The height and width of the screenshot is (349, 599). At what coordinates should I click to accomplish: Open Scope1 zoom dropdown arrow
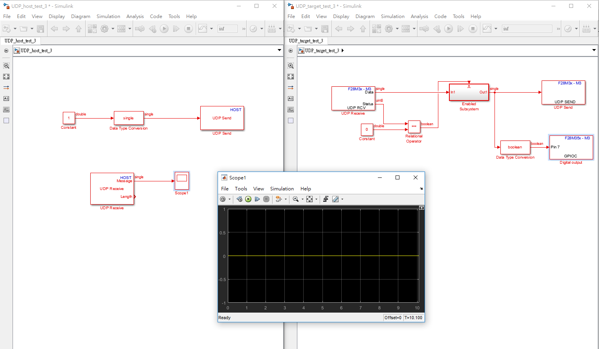[x=302, y=199]
